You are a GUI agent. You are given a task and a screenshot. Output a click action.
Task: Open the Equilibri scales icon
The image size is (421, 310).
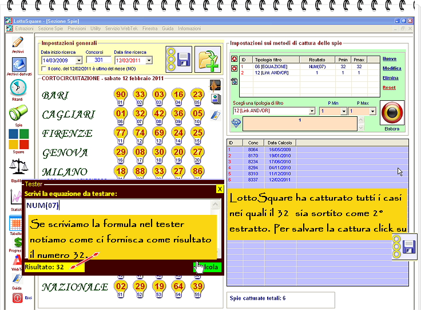pos(18,167)
